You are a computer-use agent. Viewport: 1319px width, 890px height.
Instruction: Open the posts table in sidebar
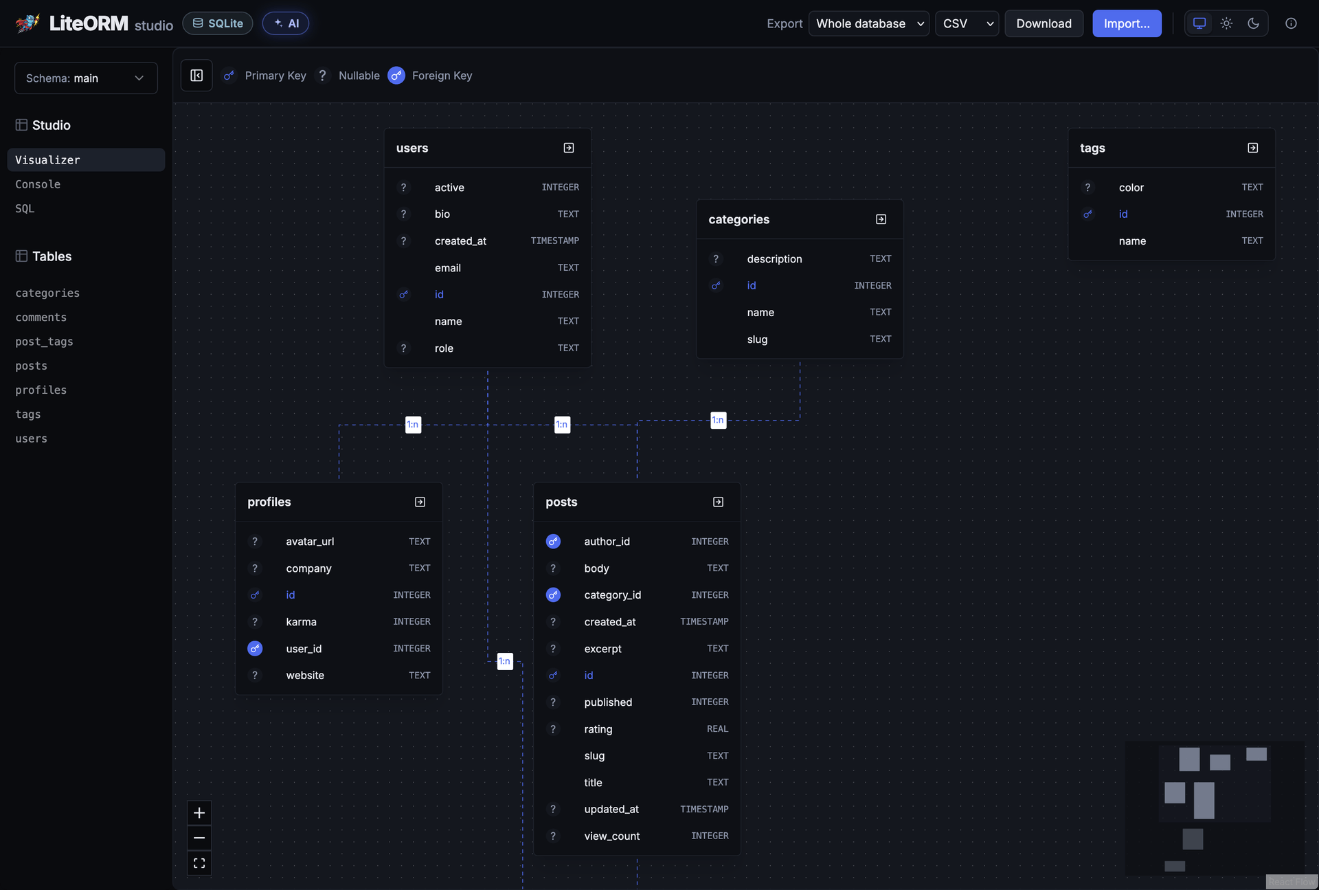tap(32, 366)
